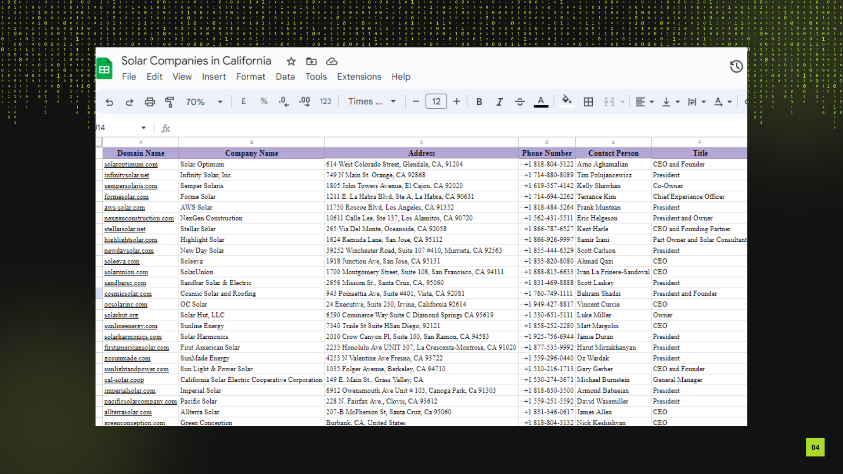
Task: Decrease decimal places
Action: pos(284,101)
